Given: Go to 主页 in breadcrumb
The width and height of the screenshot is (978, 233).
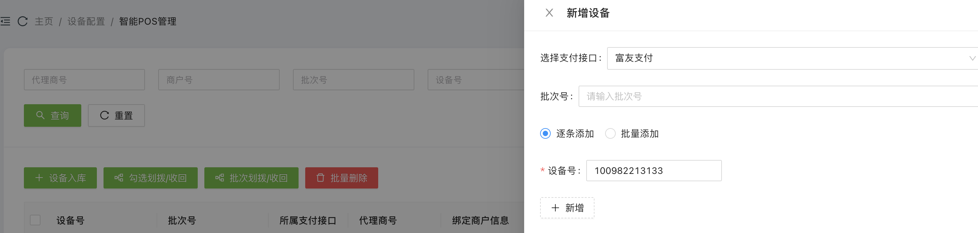Looking at the screenshot, I should tap(44, 21).
